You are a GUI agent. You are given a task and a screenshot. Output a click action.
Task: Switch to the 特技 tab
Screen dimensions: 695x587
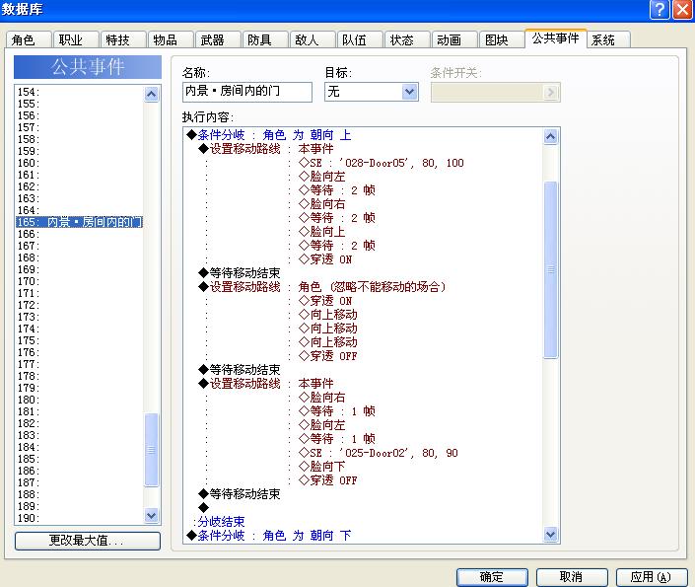pos(123,39)
